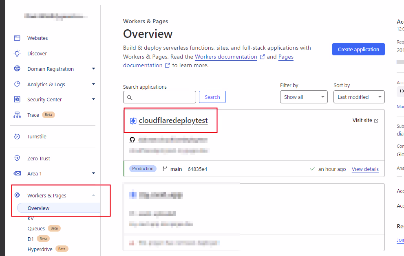Expand the Domain Registration dropdown arrow

click(93, 69)
